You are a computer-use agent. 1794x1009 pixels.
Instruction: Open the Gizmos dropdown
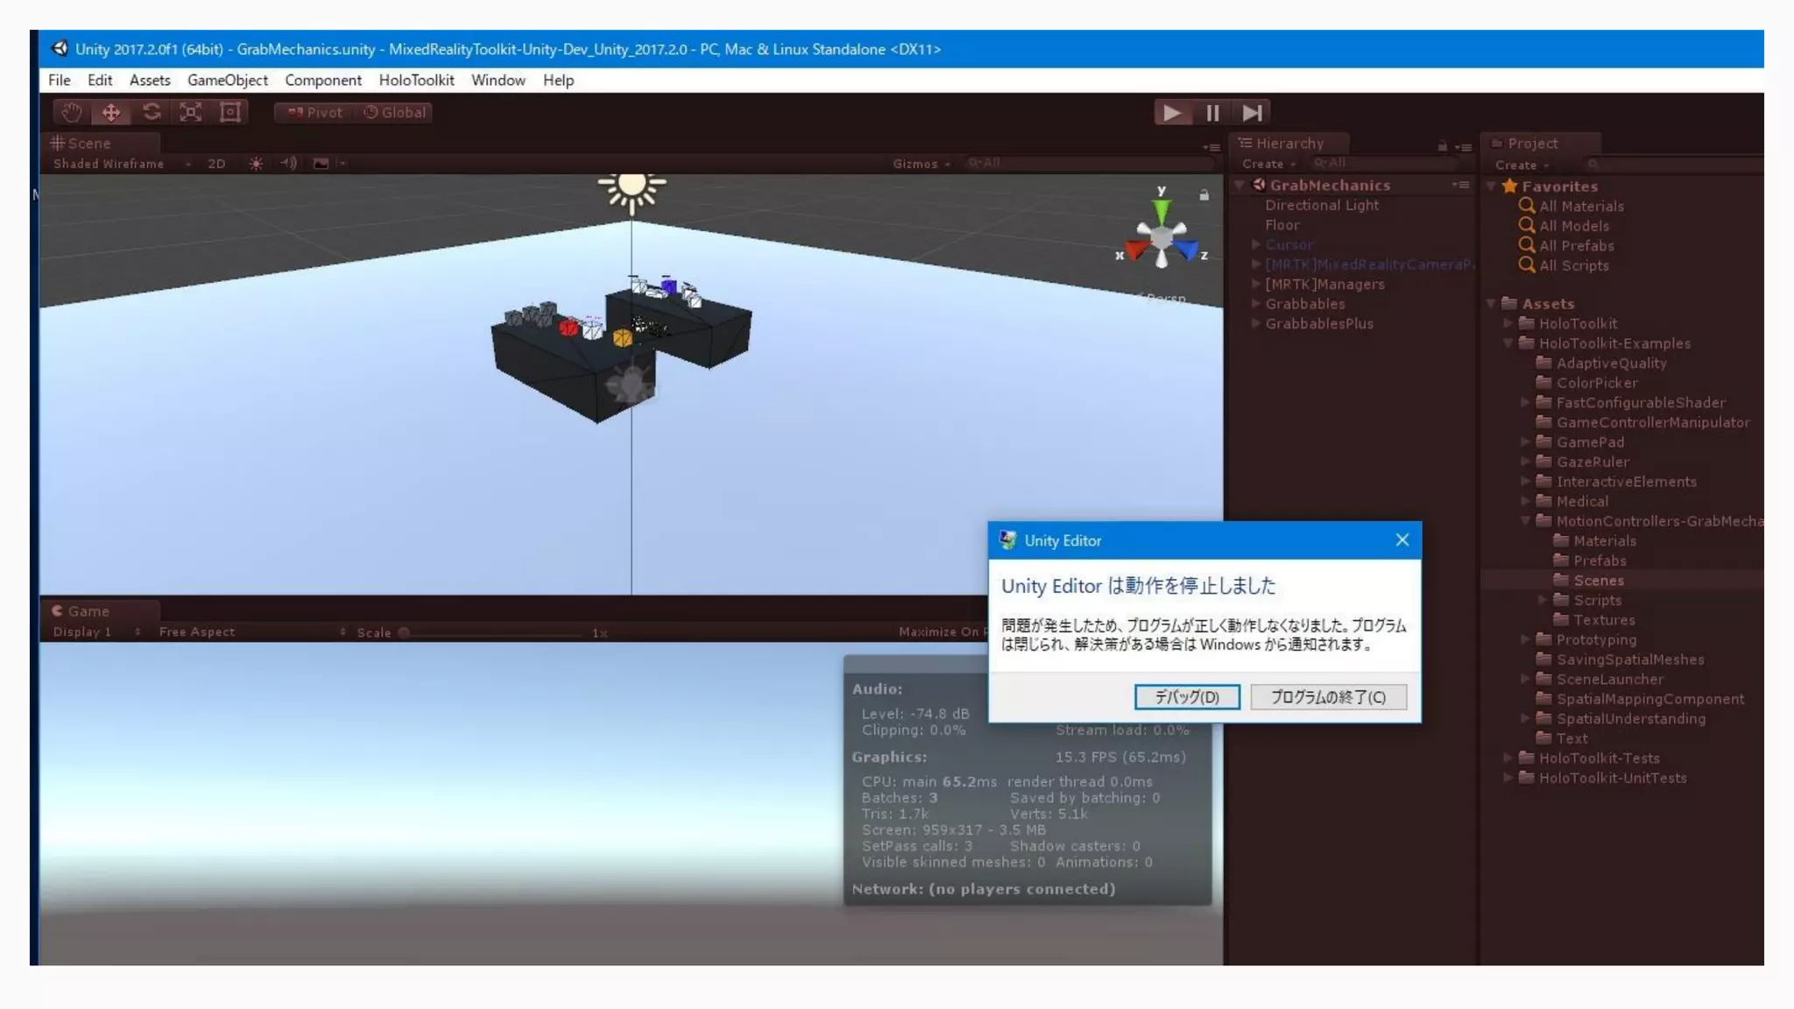921,164
